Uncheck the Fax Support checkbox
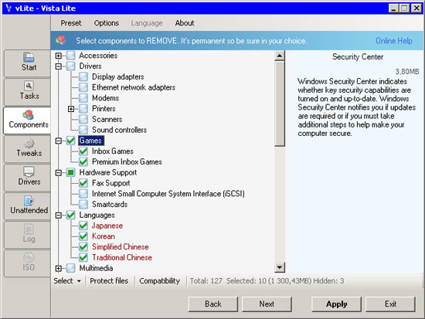Viewport: 425px width, 319px height. coord(83,183)
